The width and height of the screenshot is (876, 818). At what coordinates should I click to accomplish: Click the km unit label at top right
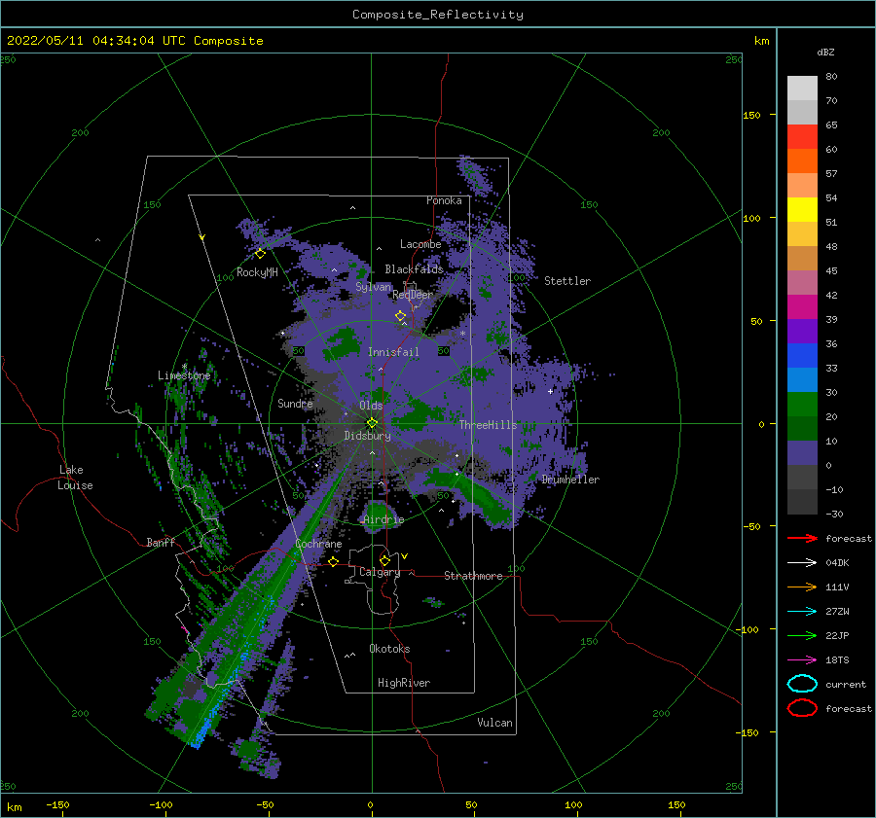coord(761,41)
